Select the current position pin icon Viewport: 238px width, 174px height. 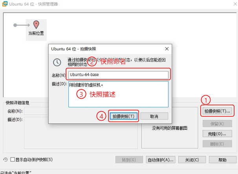(36, 25)
